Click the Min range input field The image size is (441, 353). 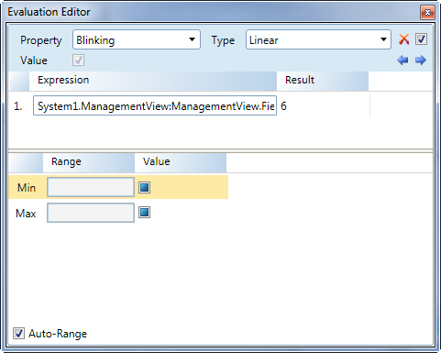pos(91,187)
